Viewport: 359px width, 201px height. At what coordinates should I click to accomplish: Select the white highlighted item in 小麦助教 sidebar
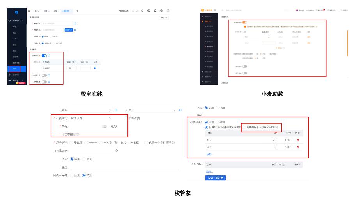coord(209,46)
